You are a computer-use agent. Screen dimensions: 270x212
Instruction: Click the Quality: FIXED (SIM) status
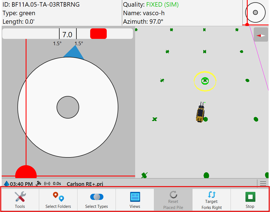point(151,5)
